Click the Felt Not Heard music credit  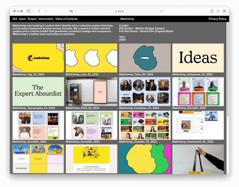[x=146, y=31]
